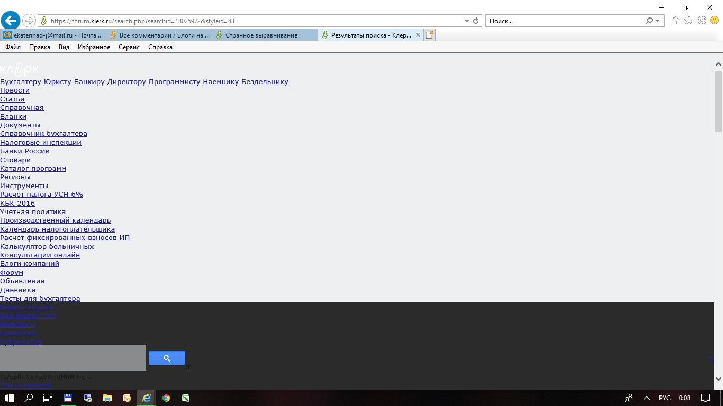Refresh the page with the reload icon
The image size is (723, 406).
[x=476, y=21]
